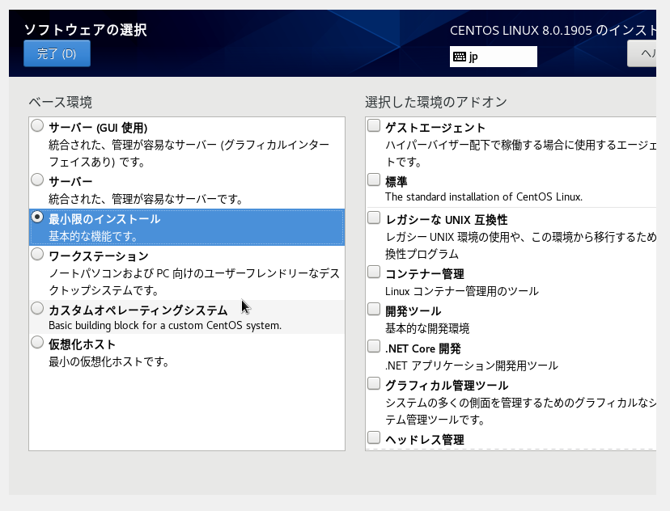This screenshot has height=511, width=670.
Task: Enable the 開発ツール checkbox
Action: pyautogui.click(x=374, y=309)
